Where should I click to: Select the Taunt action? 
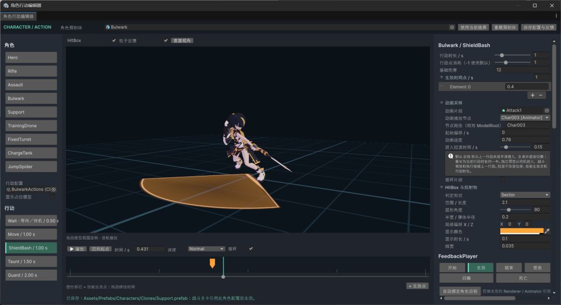31,261
